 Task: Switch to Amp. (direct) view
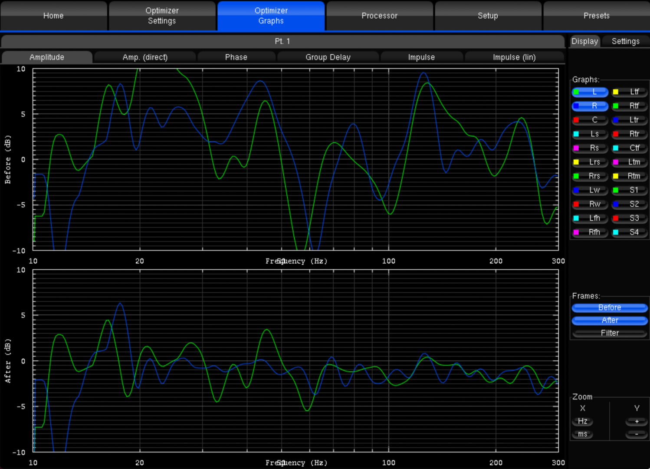[x=145, y=57]
